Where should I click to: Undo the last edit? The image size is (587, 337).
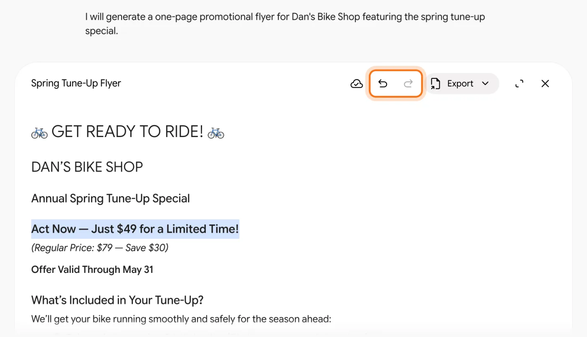383,84
